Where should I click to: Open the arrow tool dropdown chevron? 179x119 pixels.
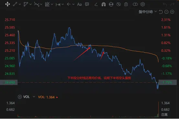[73, 4]
